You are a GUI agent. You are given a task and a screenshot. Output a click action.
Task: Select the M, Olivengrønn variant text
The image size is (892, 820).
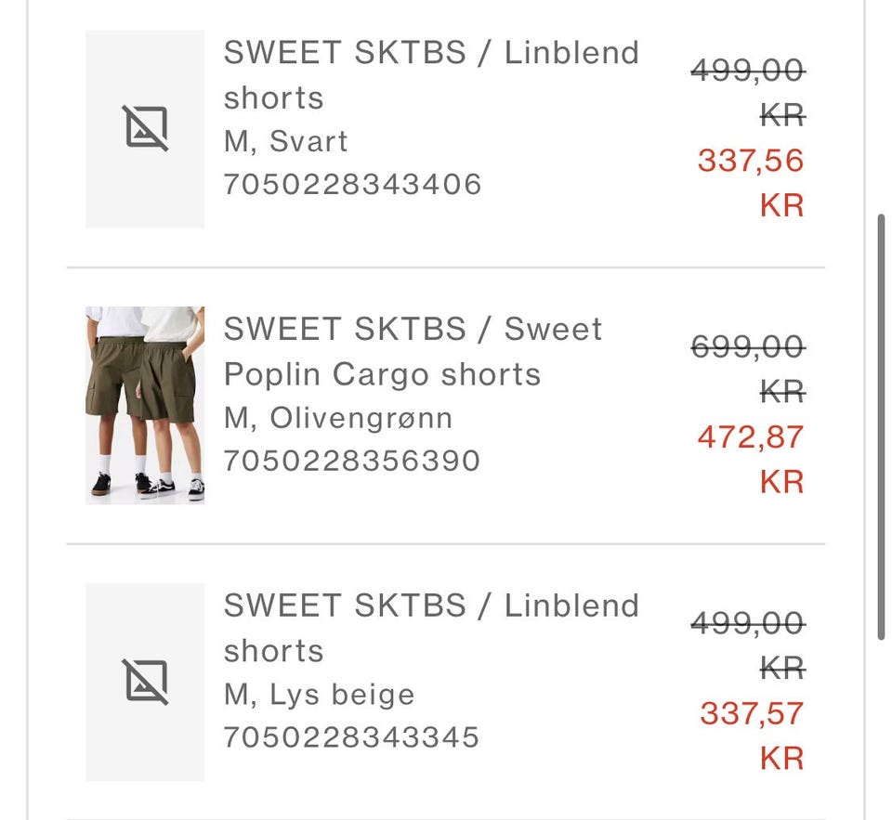(338, 418)
